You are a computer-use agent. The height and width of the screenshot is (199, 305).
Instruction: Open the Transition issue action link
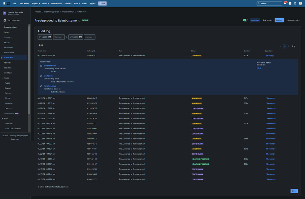coord(50,86)
